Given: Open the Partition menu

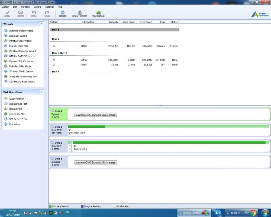Looking at the screenshot, I should tap(25, 7).
